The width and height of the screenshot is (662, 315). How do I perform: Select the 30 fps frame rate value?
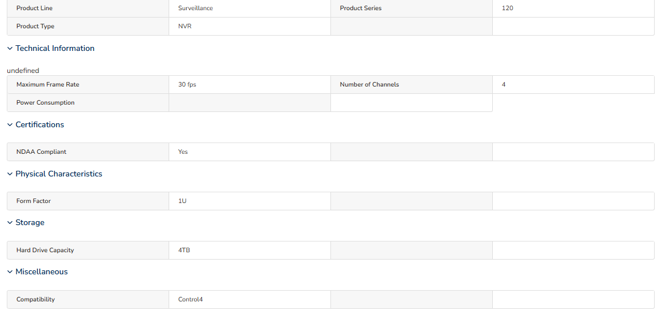(250, 84)
